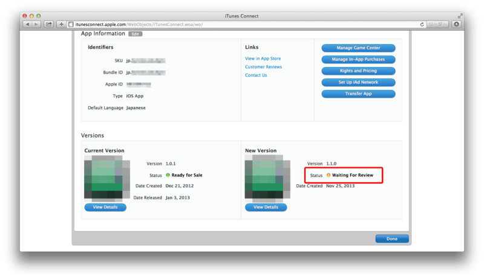
Task: Click Manage In-App Purchases button
Action: pyautogui.click(x=358, y=59)
